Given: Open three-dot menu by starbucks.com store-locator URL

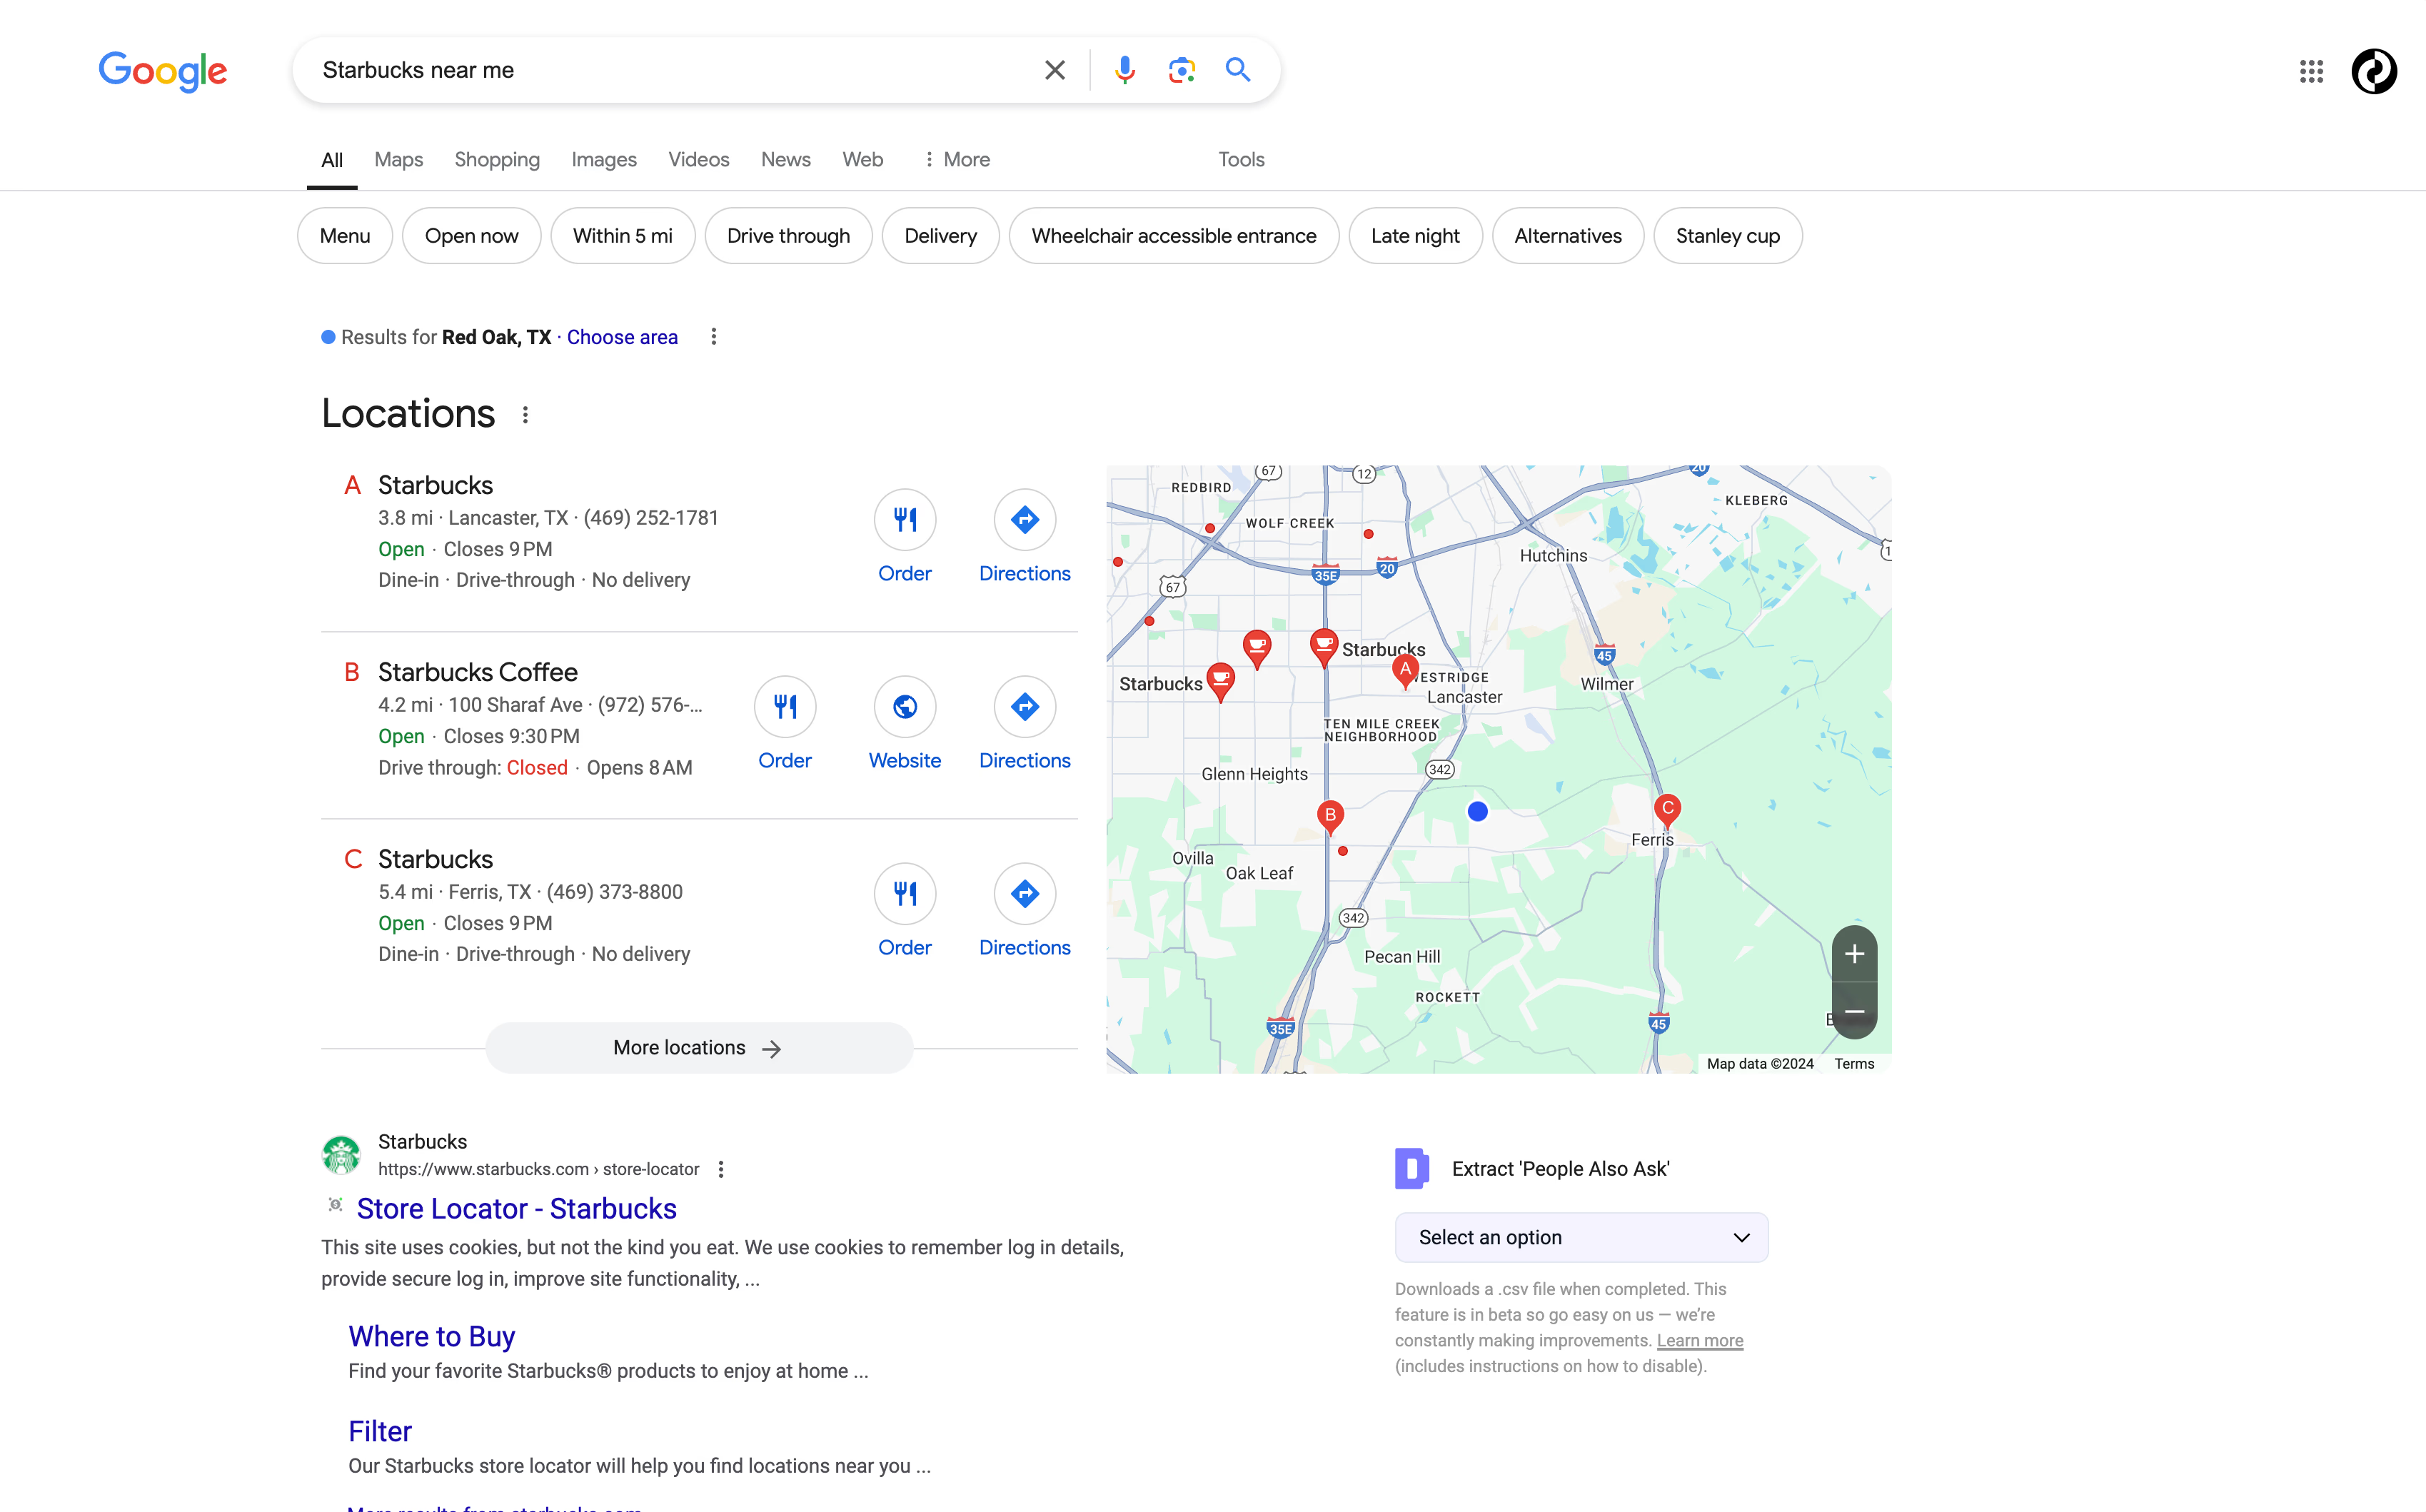Looking at the screenshot, I should tap(721, 1169).
